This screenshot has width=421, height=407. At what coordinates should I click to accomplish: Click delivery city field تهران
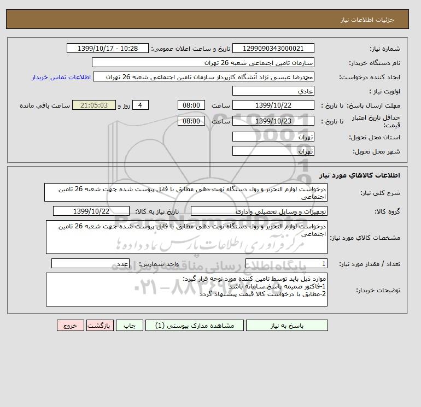[x=273, y=151]
